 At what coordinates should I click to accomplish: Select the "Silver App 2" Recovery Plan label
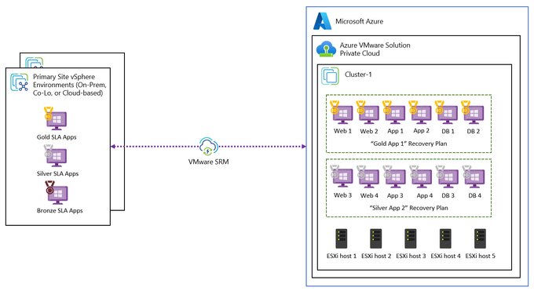pyautogui.click(x=408, y=208)
